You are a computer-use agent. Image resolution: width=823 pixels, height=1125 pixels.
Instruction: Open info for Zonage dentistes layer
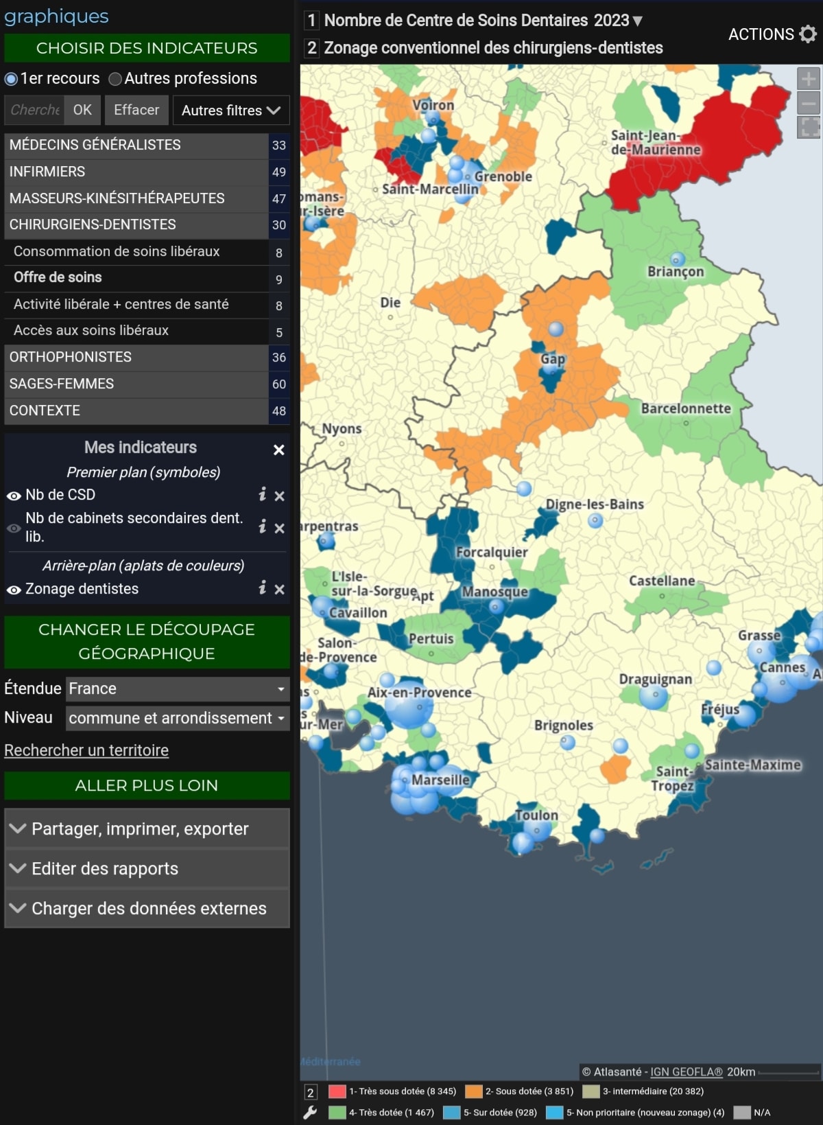(x=262, y=588)
